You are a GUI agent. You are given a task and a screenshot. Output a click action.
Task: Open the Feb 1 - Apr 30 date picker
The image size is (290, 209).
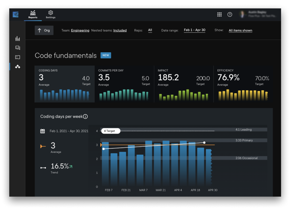pyautogui.click(x=194, y=30)
